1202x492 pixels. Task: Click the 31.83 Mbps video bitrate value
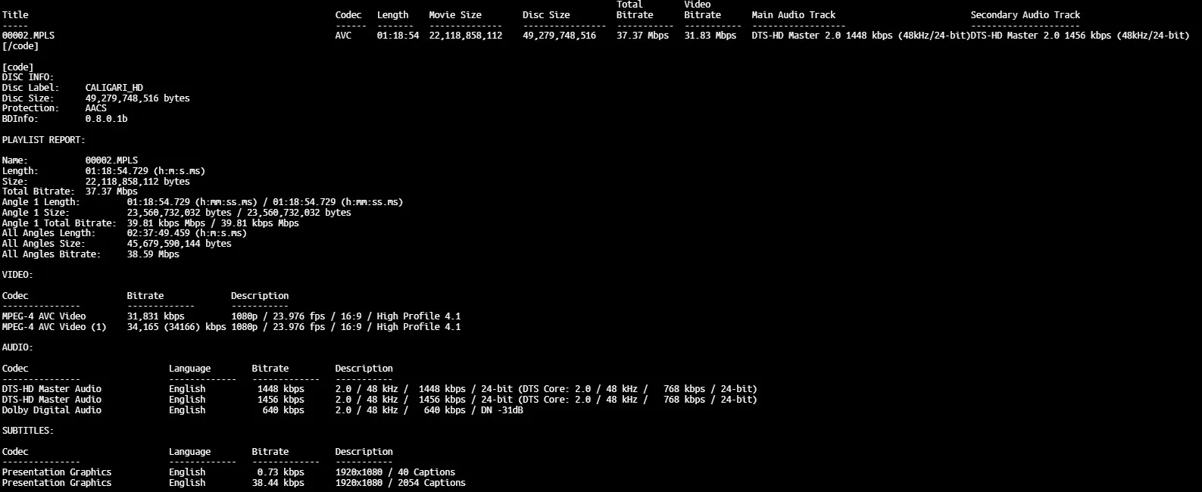[x=710, y=36]
